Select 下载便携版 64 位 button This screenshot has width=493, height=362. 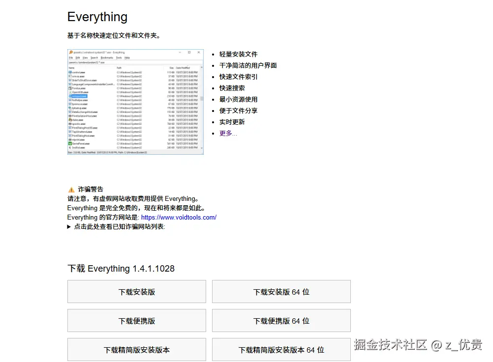coord(281,321)
